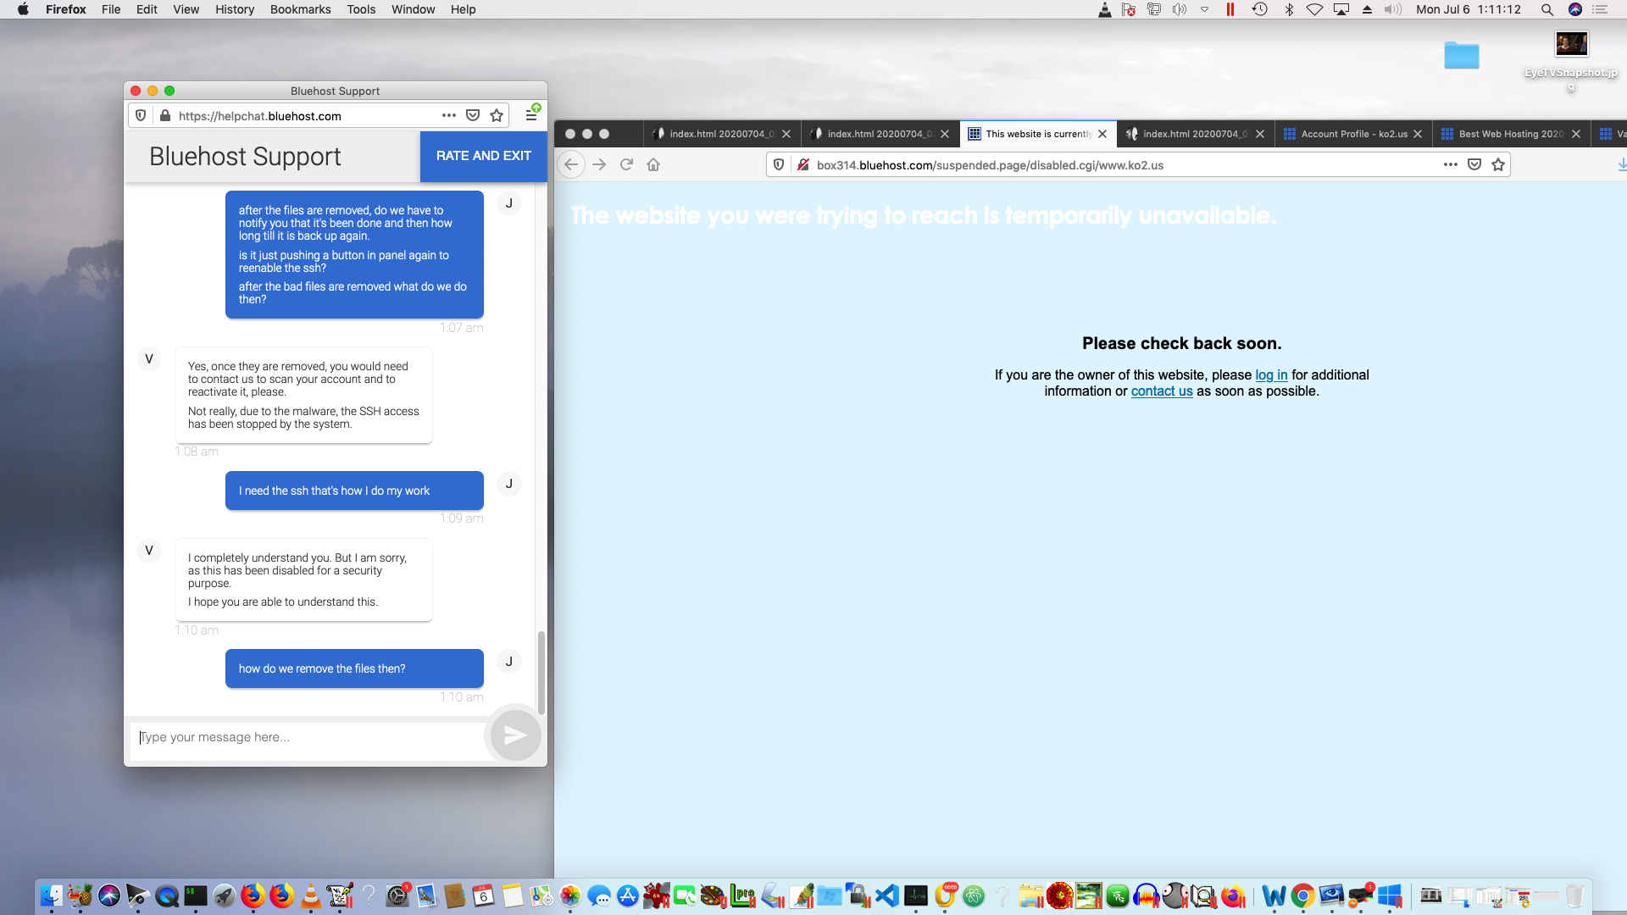Open Atom editor from the Dock
Image resolution: width=1627 pixels, height=915 pixels.
[x=974, y=896]
